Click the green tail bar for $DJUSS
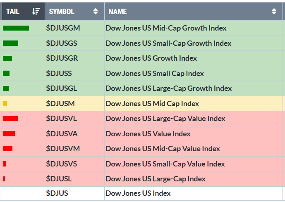 tap(6, 73)
